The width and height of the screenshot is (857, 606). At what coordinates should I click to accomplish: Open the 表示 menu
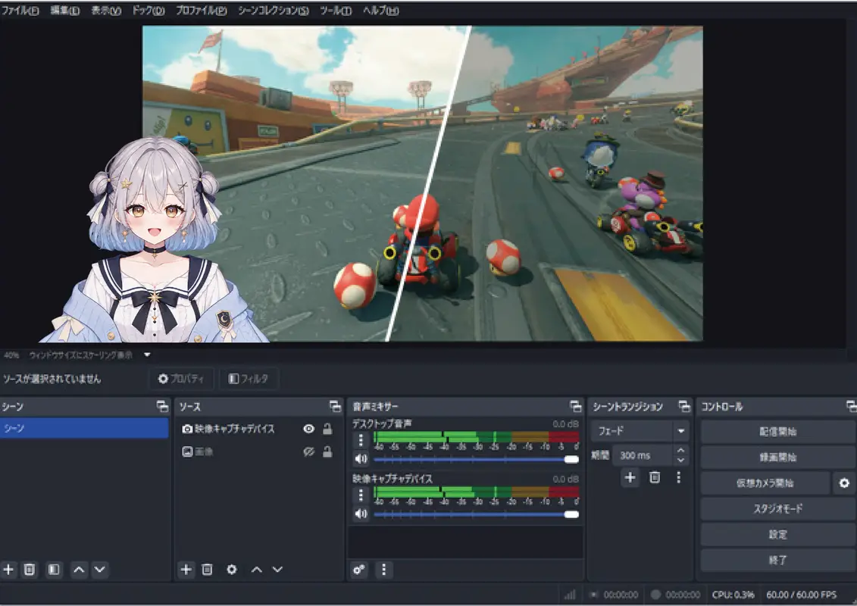pos(106,11)
